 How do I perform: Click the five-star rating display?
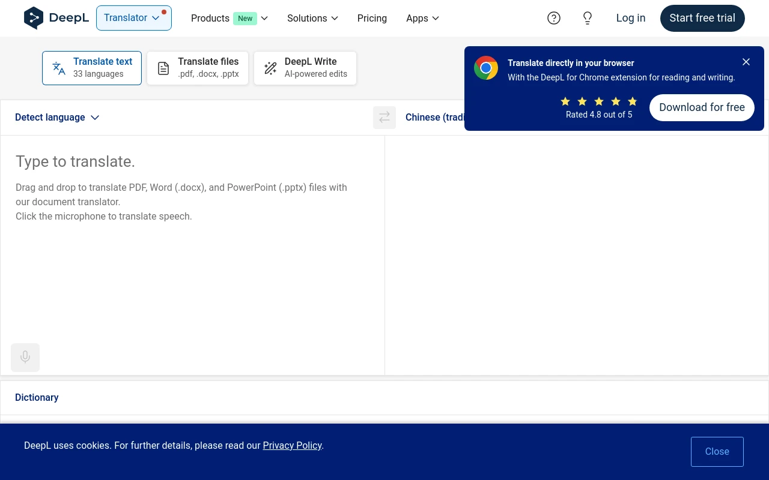tap(598, 101)
